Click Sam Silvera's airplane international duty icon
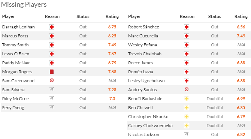Image resolution: width=251 pixels, height=139 pixels. [52, 89]
